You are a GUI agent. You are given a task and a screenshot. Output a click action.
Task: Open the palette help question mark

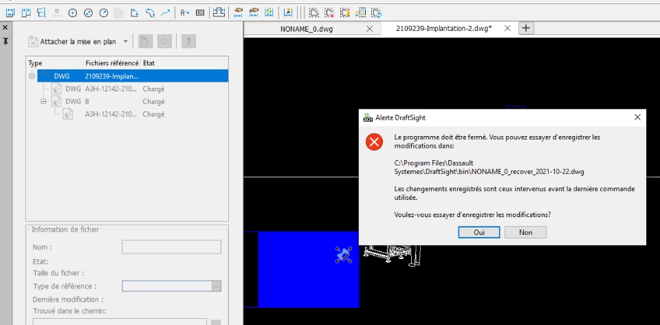tap(188, 42)
